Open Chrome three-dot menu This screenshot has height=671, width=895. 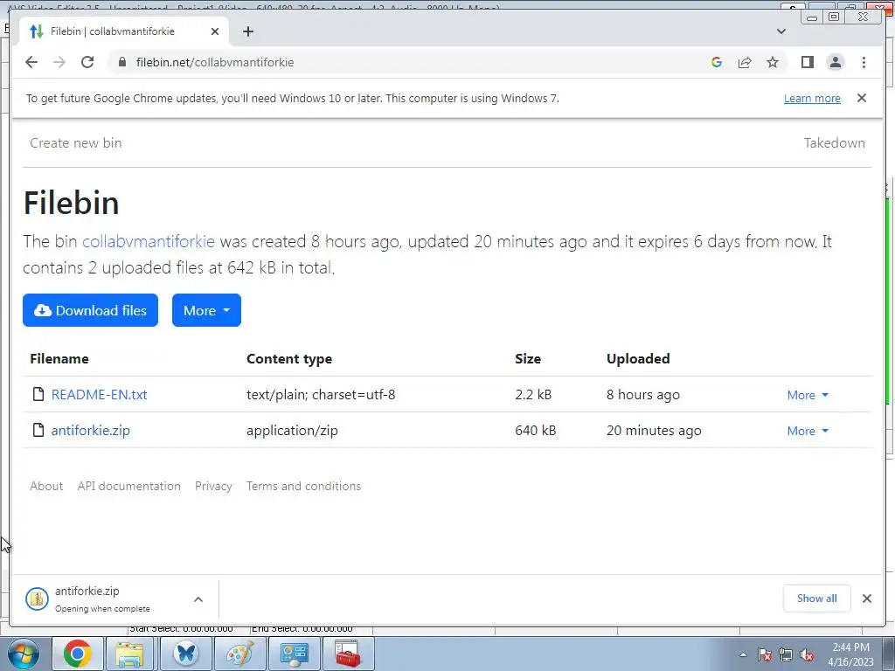[x=864, y=62]
